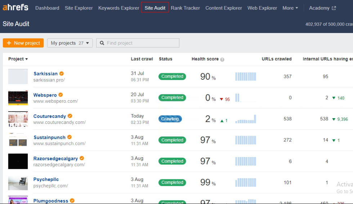This screenshot has width=353, height=204.
Task: Open Rank Tracker
Action: click(185, 8)
